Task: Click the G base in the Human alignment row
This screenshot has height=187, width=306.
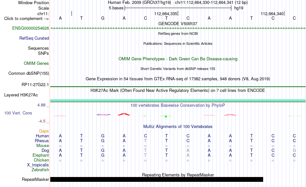Action: (x=103, y=136)
